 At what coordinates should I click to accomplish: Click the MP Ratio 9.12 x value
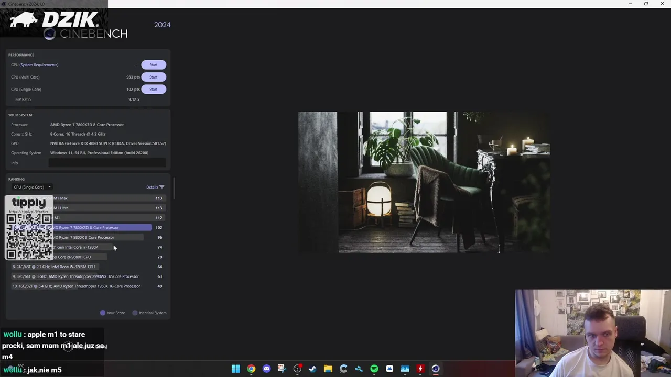tap(134, 99)
